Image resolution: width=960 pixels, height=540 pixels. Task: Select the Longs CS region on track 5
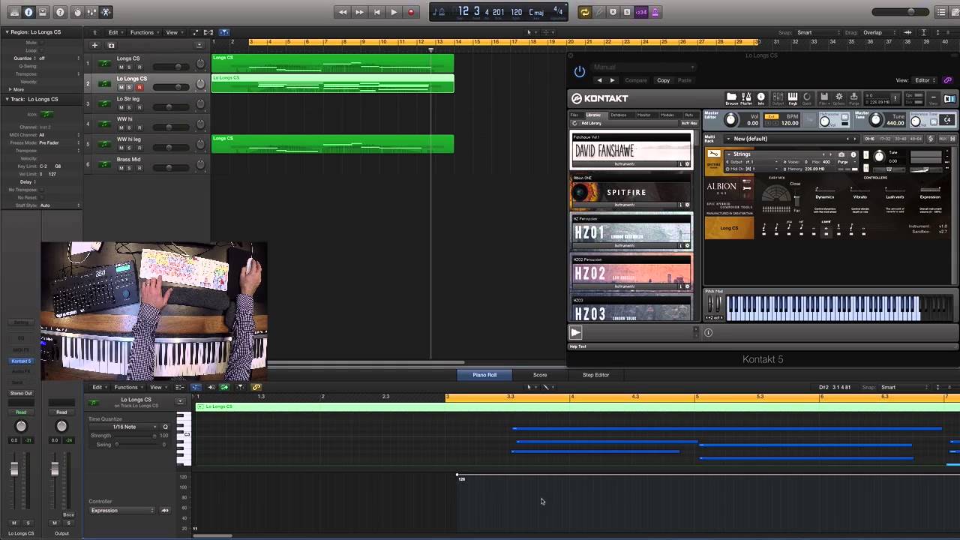coord(332,143)
